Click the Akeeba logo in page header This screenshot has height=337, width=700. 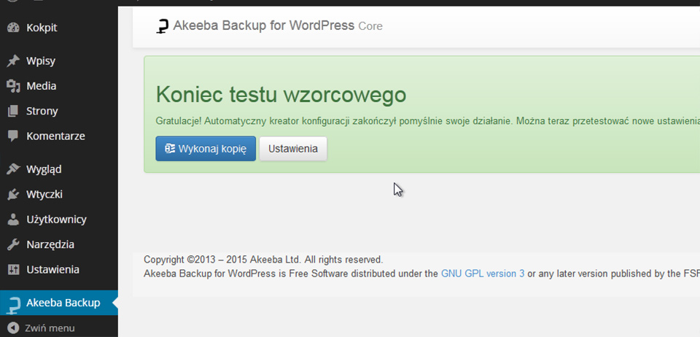[x=163, y=26]
